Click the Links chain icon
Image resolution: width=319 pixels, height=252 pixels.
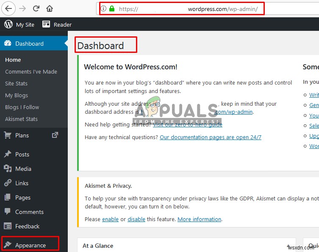[x=8, y=183]
